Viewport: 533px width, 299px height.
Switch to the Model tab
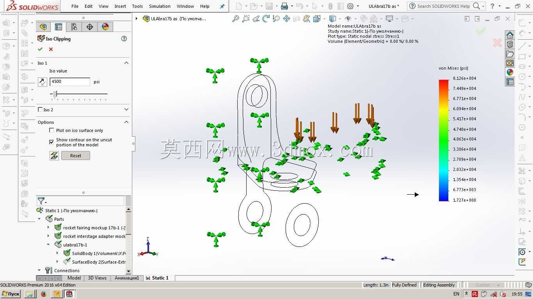click(x=74, y=278)
